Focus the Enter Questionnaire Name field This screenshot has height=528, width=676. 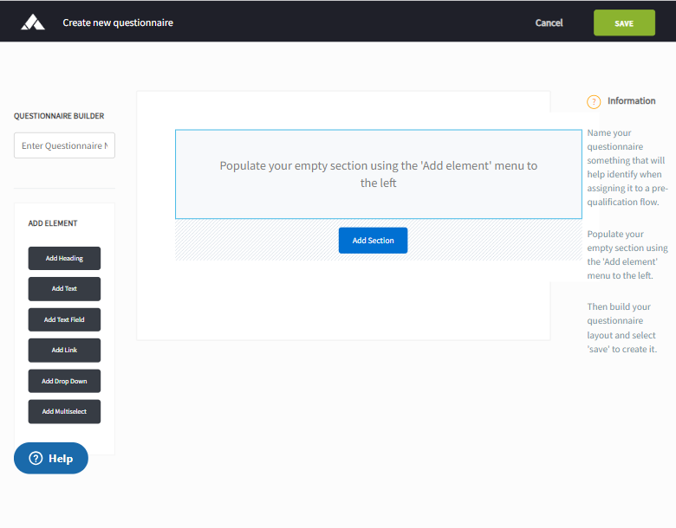click(x=65, y=145)
